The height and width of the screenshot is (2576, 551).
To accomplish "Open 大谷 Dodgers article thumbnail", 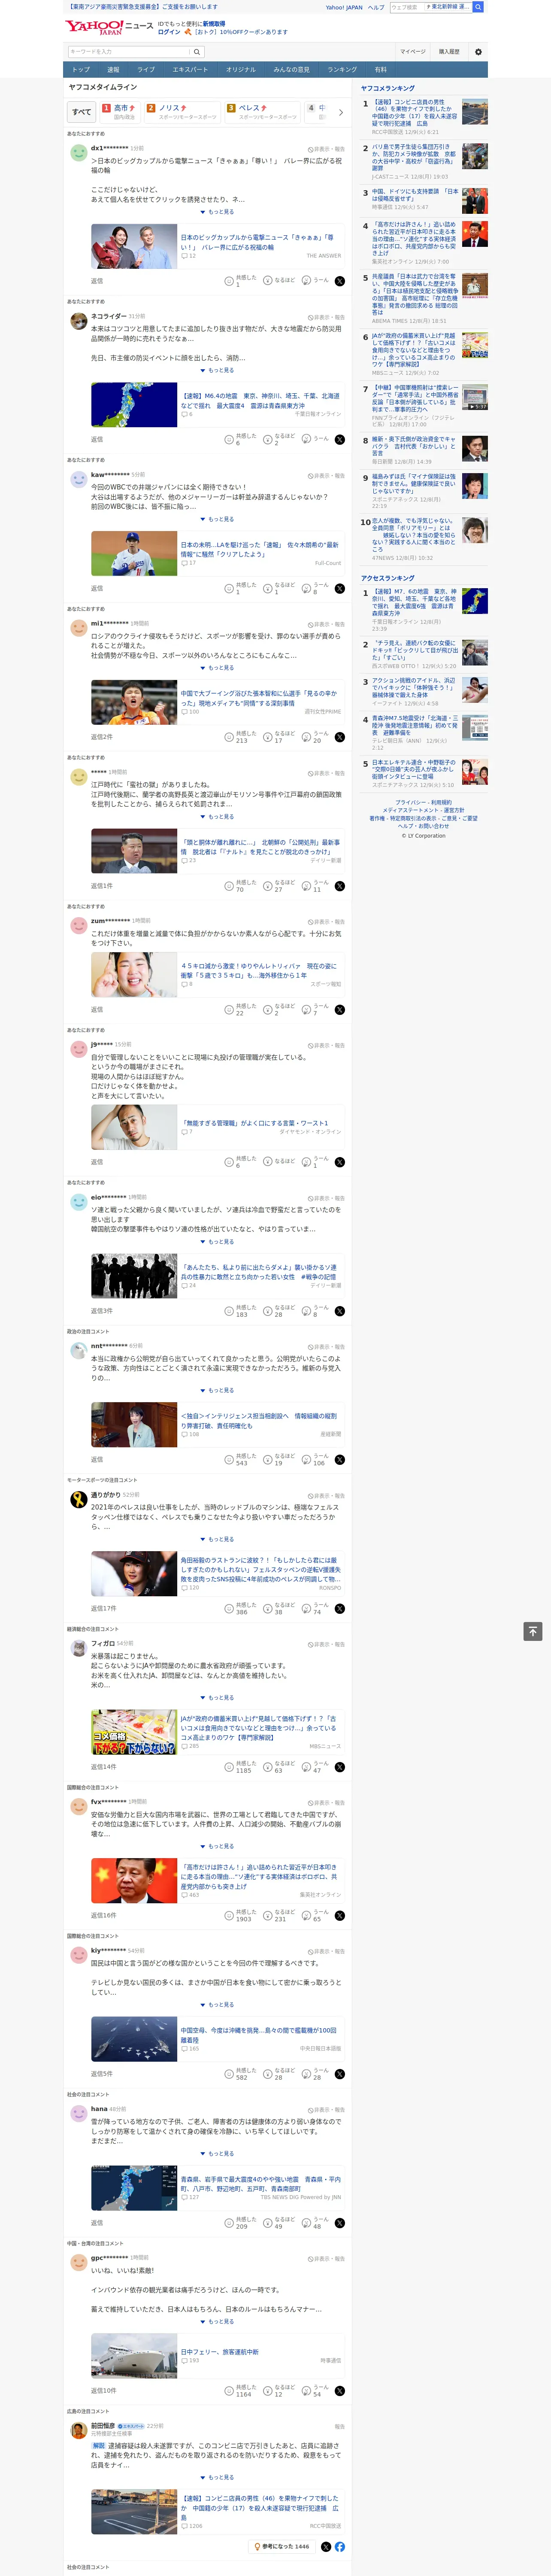I will (134, 554).
